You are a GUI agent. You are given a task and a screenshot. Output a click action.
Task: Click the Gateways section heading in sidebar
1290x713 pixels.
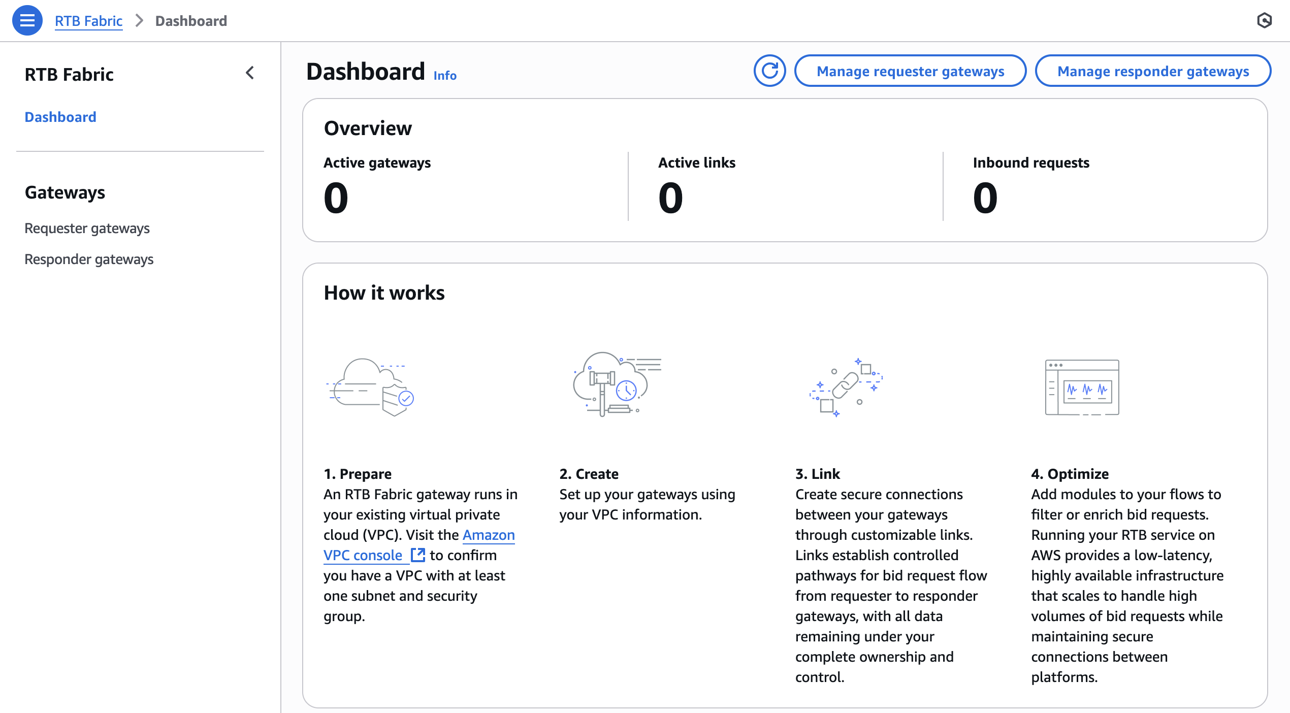click(x=65, y=192)
